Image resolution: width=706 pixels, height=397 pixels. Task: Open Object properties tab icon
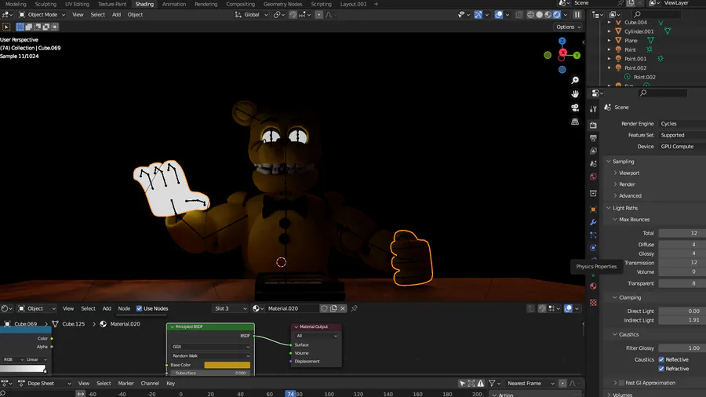594,209
